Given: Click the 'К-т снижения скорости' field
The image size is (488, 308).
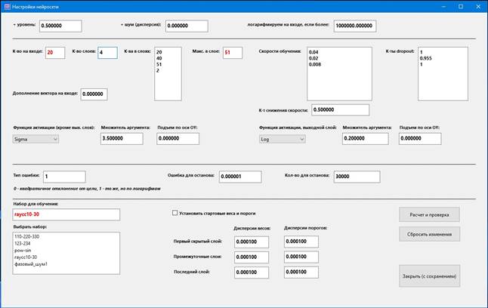Looking at the screenshot, I should (x=333, y=110).
